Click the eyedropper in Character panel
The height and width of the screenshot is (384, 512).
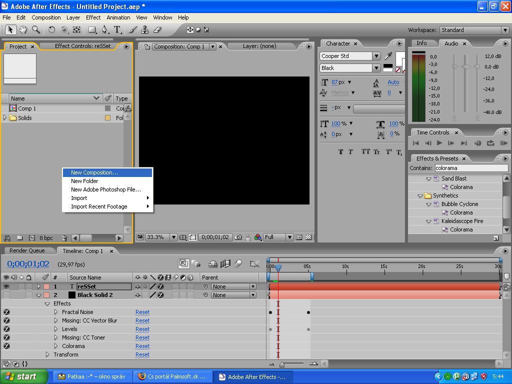387,56
